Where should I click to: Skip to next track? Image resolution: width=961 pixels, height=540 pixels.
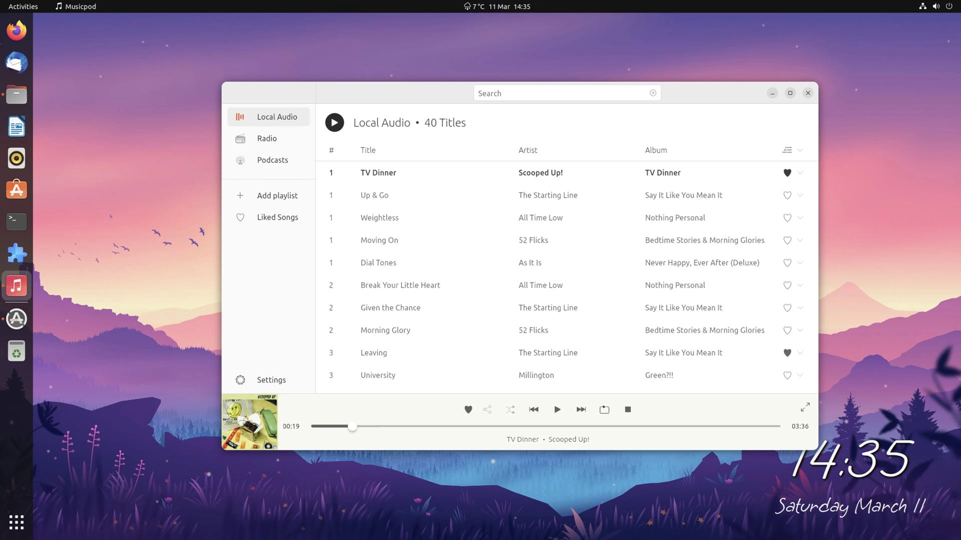581,409
